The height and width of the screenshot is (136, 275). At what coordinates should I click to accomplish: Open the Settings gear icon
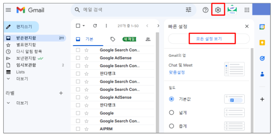[218, 10]
